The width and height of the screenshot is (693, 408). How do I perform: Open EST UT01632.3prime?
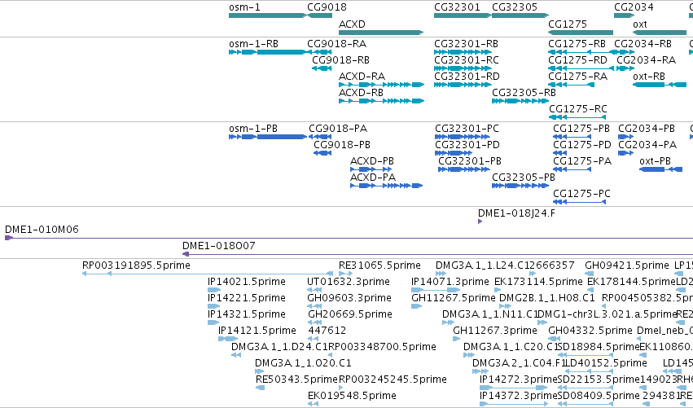pyautogui.click(x=314, y=290)
